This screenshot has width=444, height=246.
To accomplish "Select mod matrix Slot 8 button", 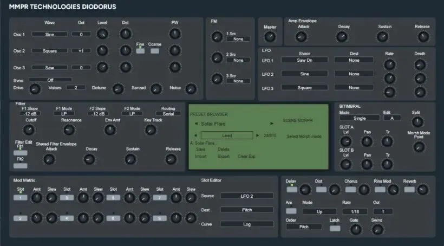I will pyautogui.click(x=160, y=218).
